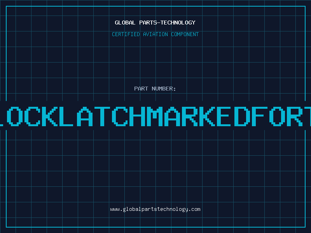This screenshot has width=311, height=233.
Task: Click the PART NUMBER: label
Action: (155, 89)
